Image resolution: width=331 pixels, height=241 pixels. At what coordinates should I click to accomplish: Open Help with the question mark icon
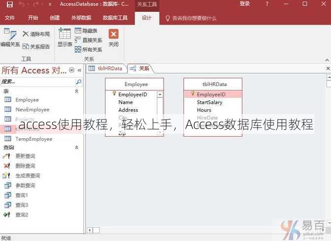(267, 4)
